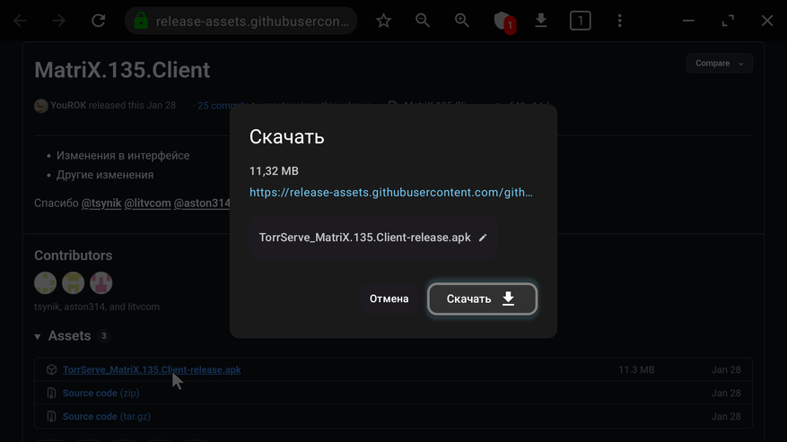Click the MatriX.135.Client release title
Screen dimensions: 787x442
click(122, 70)
